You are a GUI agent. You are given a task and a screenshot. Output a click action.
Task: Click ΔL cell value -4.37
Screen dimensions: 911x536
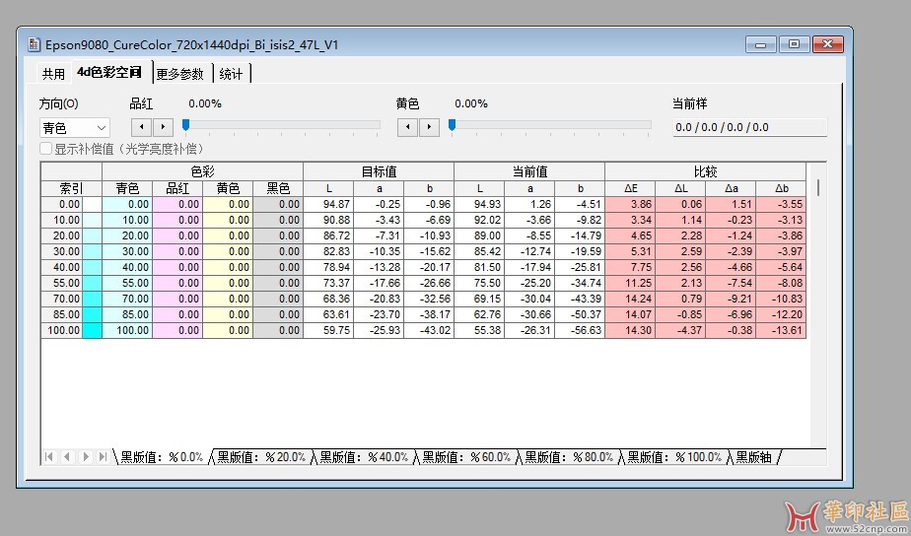tap(681, 330)
